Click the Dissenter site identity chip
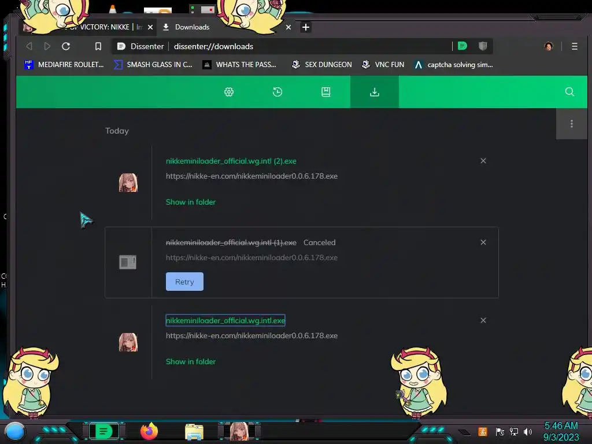The height and width of the screenshot is (444, 592). click(140, 46)
